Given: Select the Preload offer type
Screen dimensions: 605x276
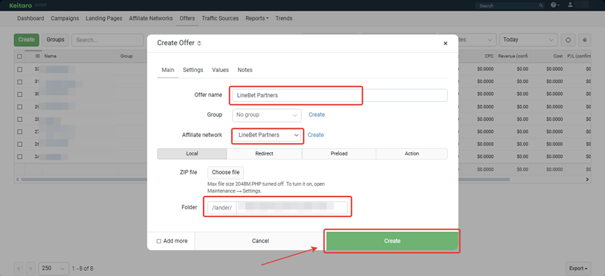Looking at the screenshot, I should point(339,153).
